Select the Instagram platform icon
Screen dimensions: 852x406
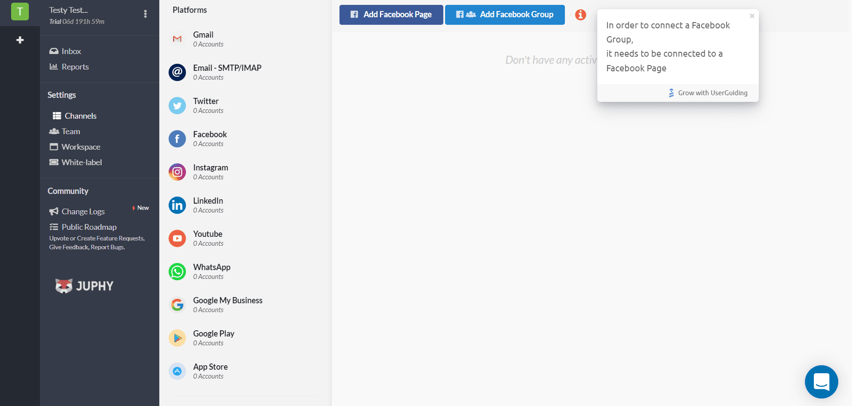[177, 172]
